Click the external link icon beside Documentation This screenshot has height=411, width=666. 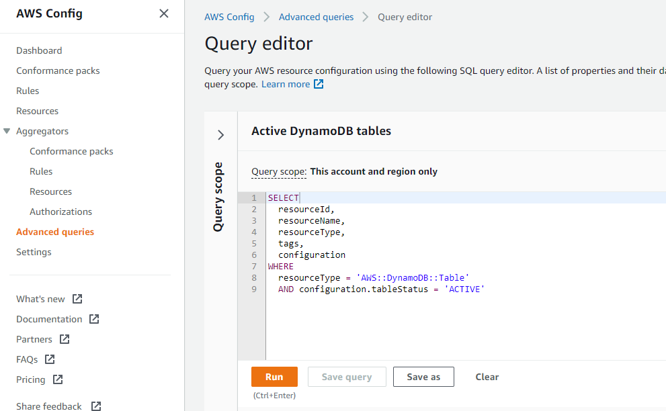click(94, 319)
